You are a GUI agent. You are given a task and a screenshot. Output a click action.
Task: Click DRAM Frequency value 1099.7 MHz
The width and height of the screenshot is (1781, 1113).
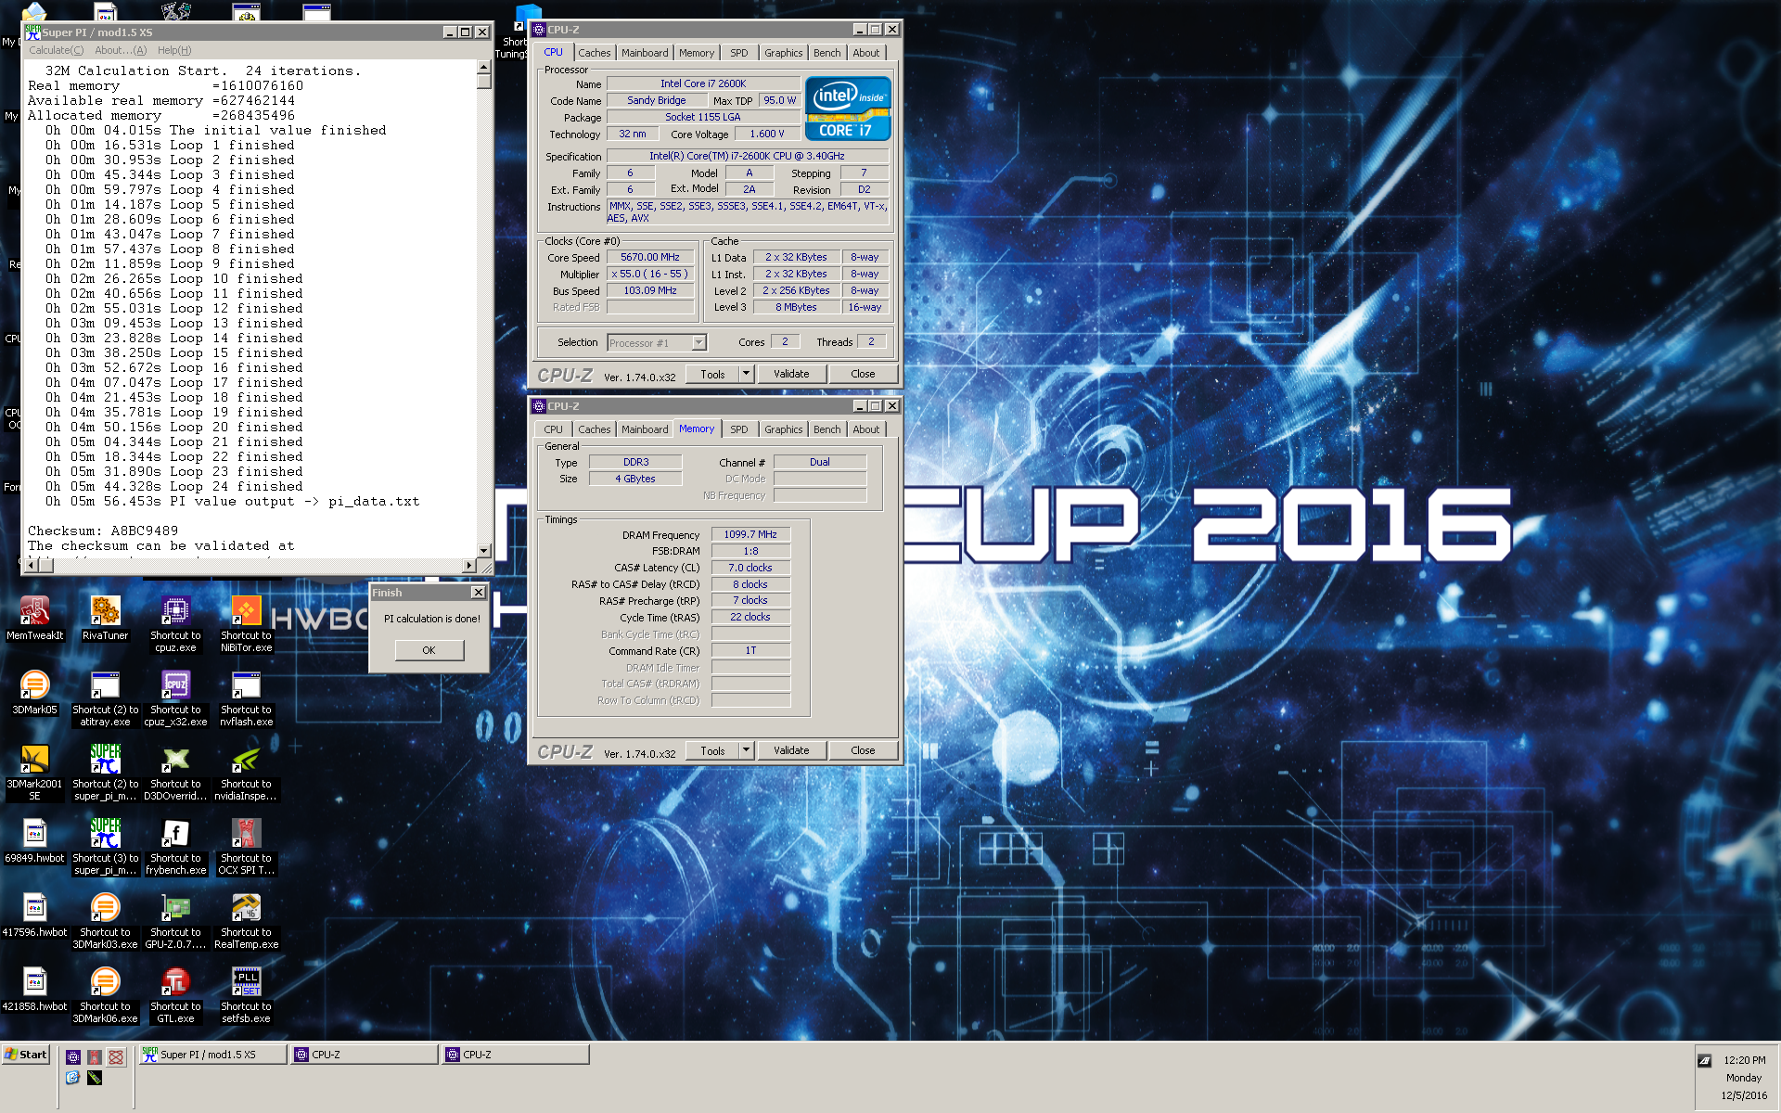(750, 534)
